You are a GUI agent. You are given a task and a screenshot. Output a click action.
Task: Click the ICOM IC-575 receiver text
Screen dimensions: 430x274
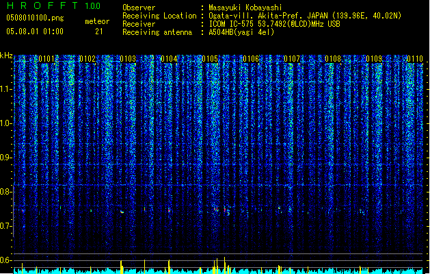click(x=274, y=24)
